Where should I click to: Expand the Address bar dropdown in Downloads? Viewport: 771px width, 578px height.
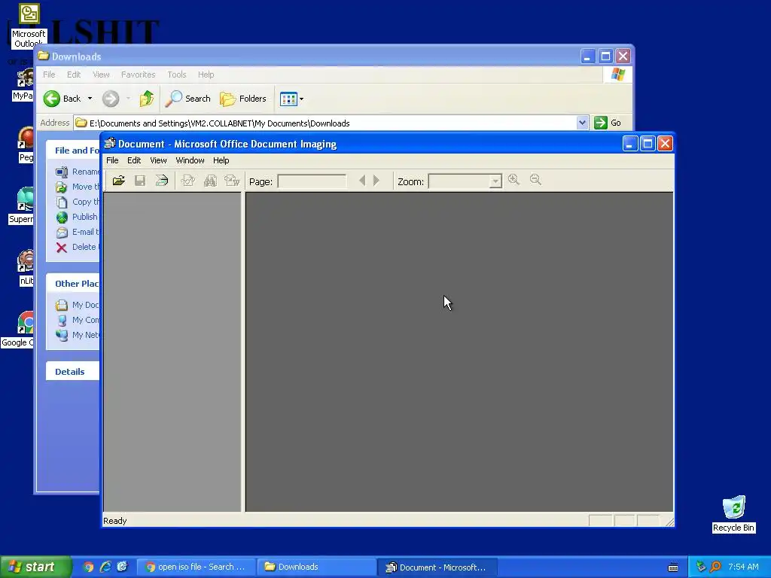(x=582, y=123)
